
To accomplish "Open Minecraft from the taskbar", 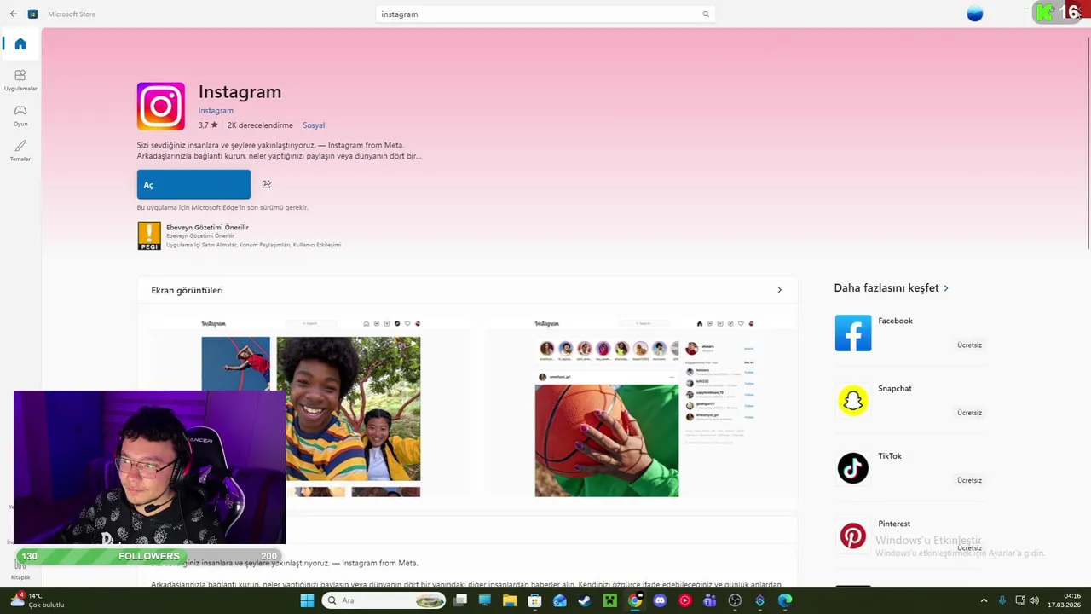I will (x=609, y=600).
